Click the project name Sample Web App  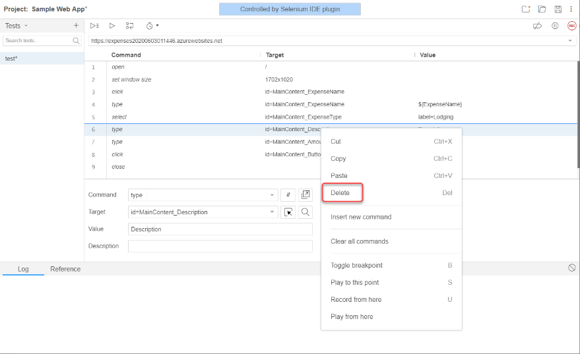(59, 9)
